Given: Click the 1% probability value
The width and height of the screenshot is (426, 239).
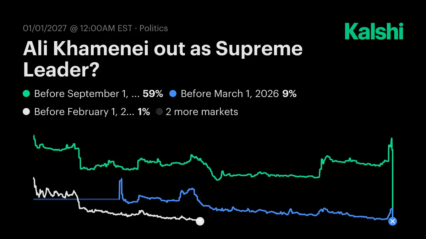Looking at the screenshot, I should [143, 112].
